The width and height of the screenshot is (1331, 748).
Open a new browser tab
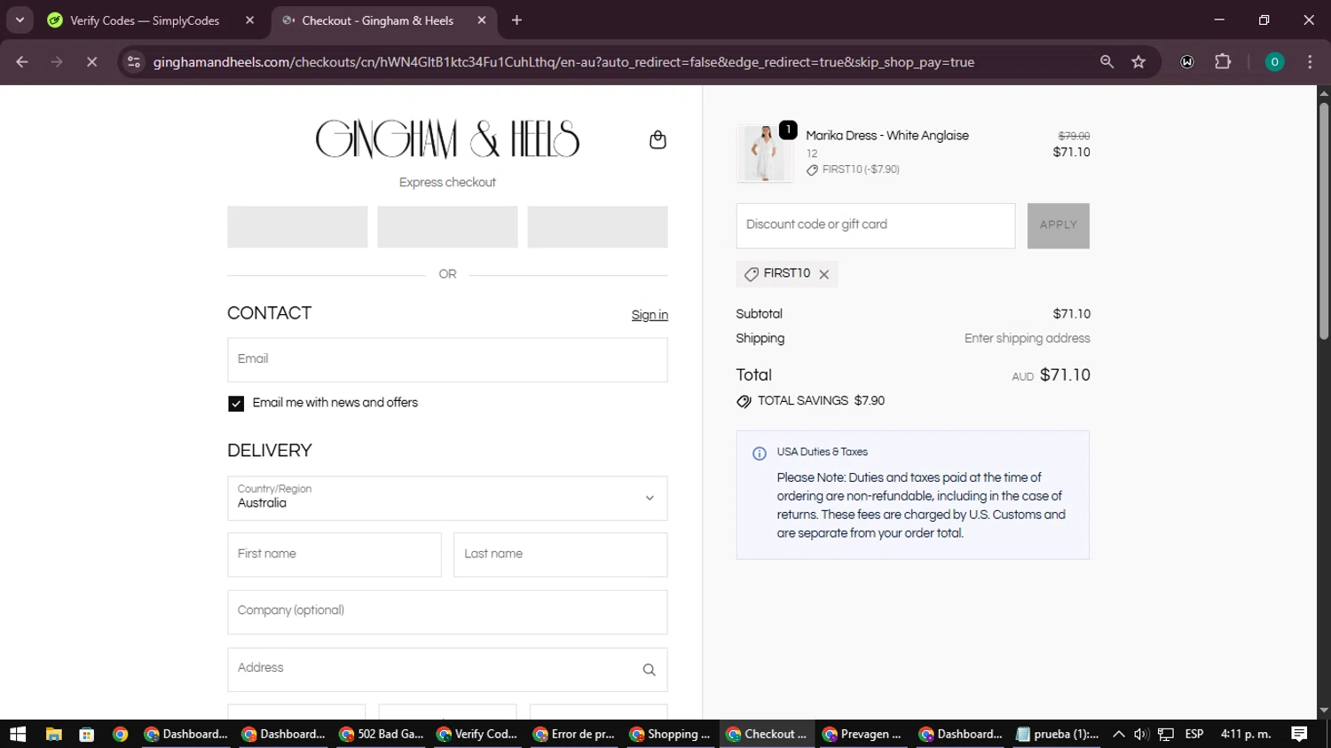[x=516, y=20]
